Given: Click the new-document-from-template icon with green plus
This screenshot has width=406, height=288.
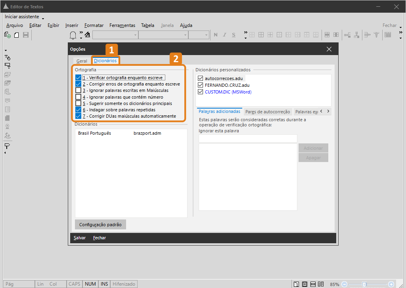Looking at the screenshot, I should click(8, 35).
